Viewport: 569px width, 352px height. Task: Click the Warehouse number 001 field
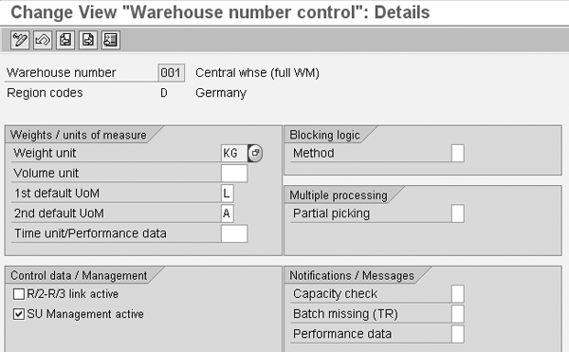(172, 73)
